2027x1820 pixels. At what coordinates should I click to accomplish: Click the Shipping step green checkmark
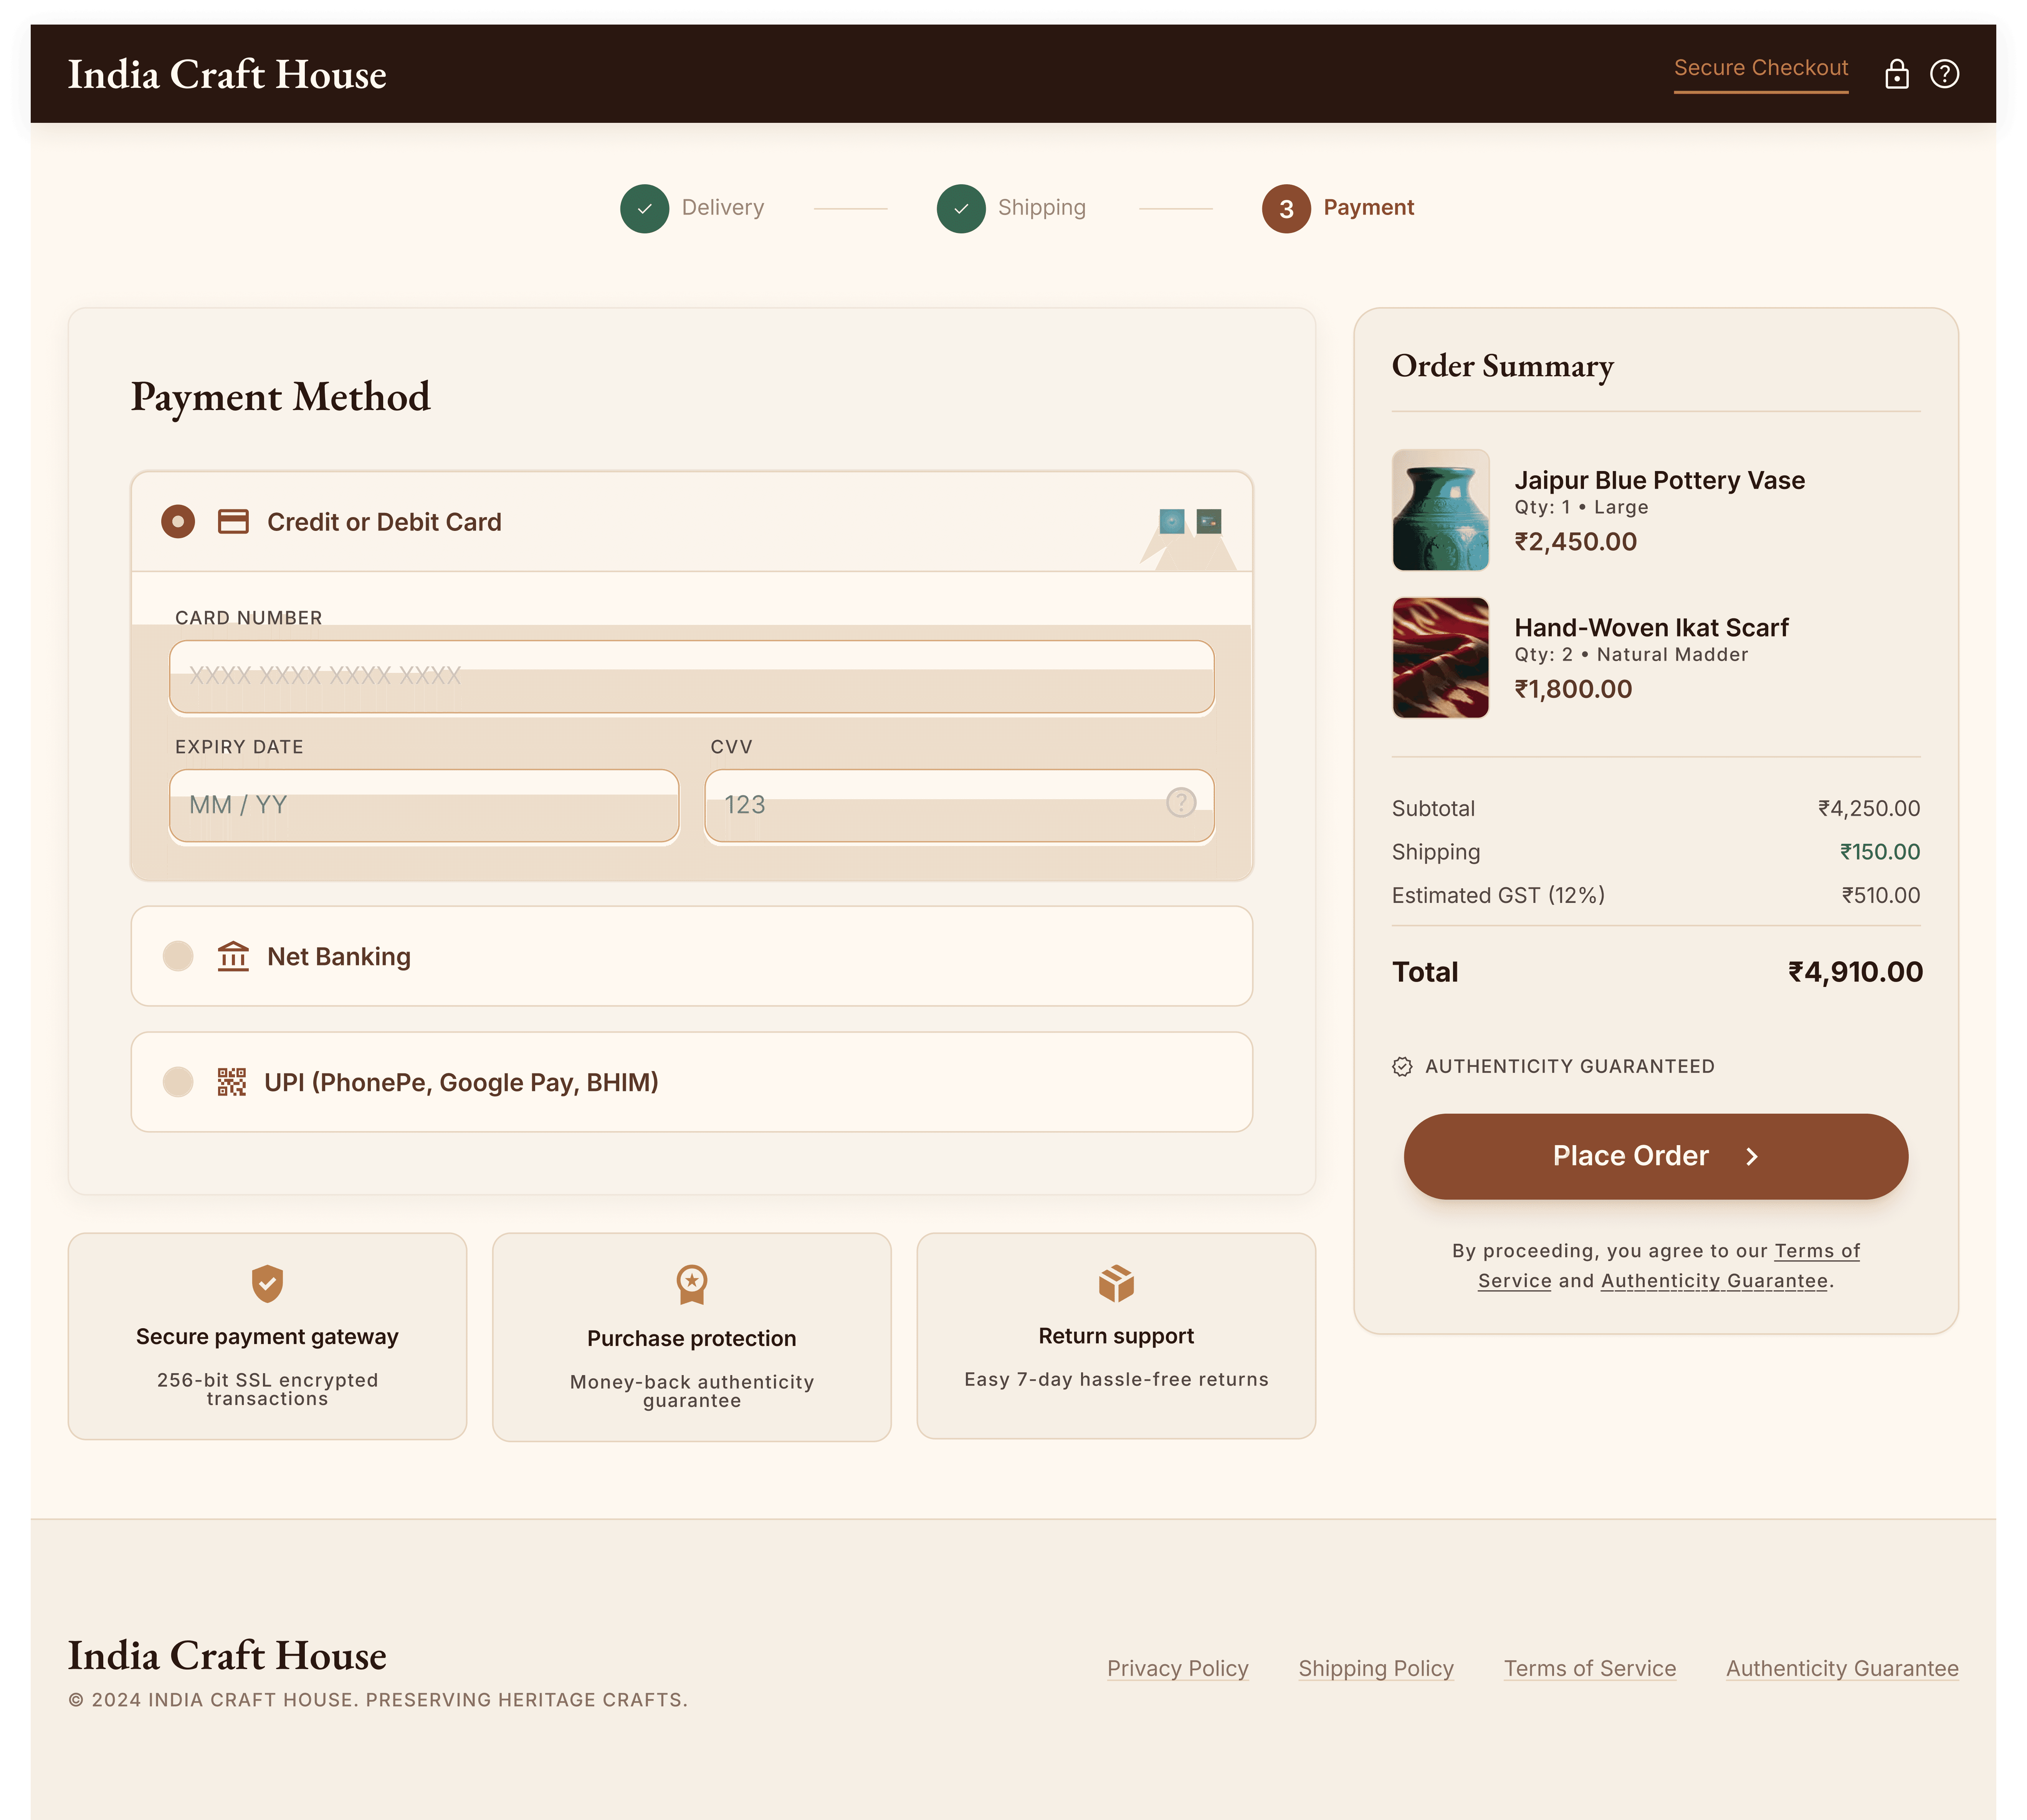(x=960, y=209)
